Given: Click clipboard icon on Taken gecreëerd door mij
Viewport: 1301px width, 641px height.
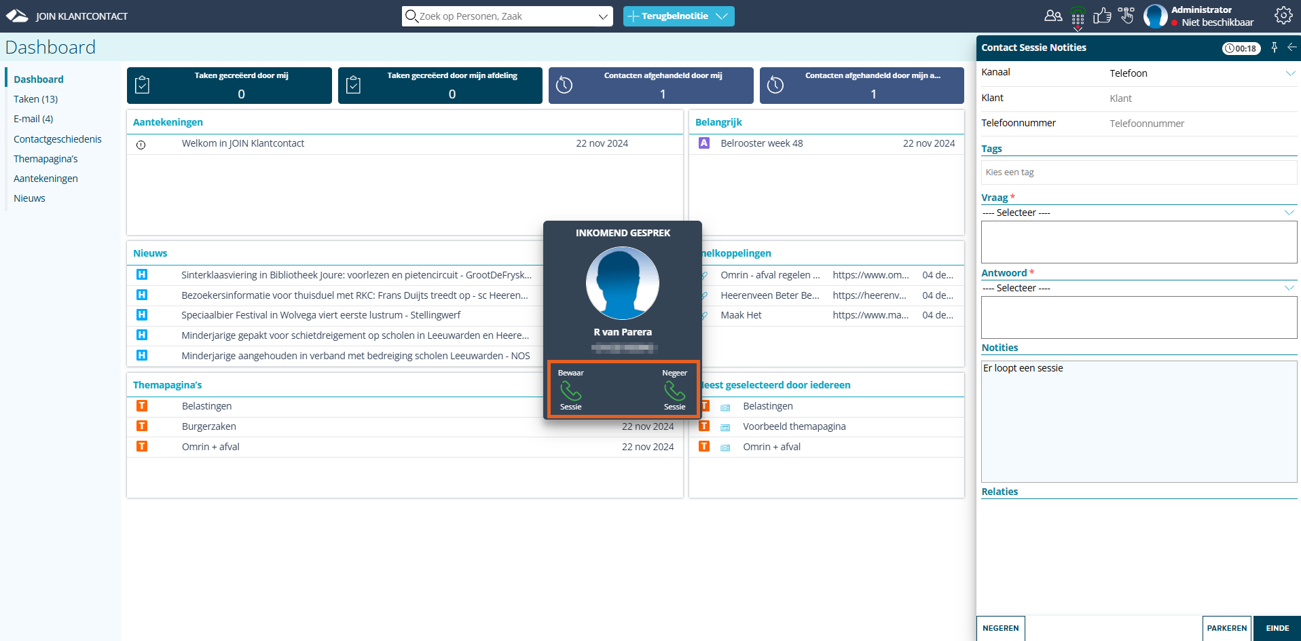Looking at the screenshot, I should click(x=142, y=85).
